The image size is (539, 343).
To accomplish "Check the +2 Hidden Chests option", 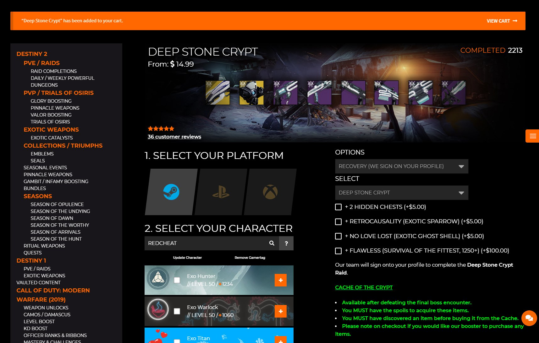I will (338, 207).
